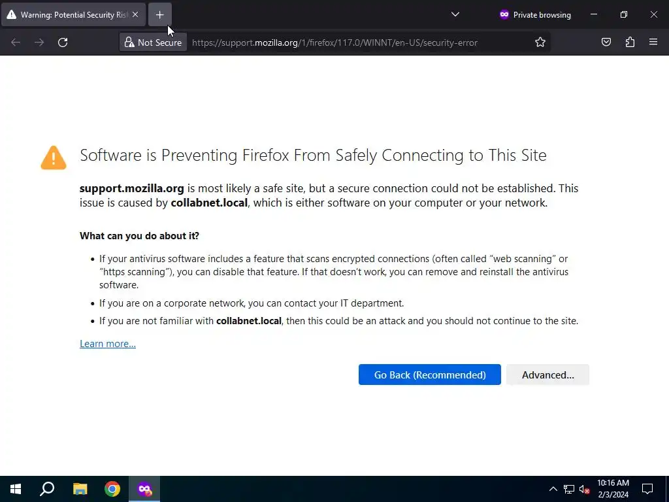Image resolution: width=669 pixels, height=502 pixels.
Task: Close the Warning: Potential Security Risk tab
Action: click(x=135, y=14)
